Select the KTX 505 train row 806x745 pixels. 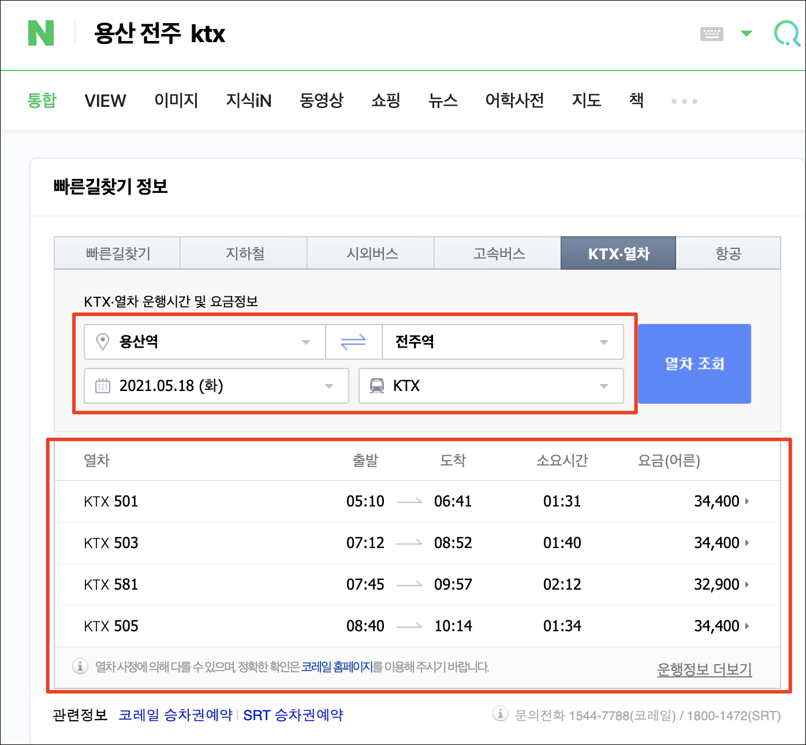click(x=417, y=626)
